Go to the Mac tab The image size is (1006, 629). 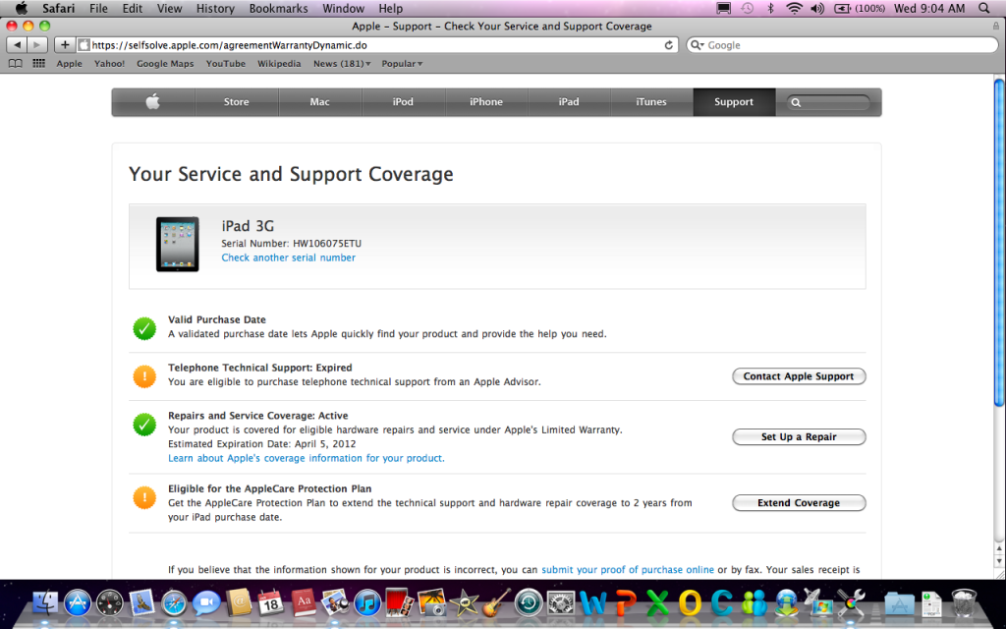[319, 102]
